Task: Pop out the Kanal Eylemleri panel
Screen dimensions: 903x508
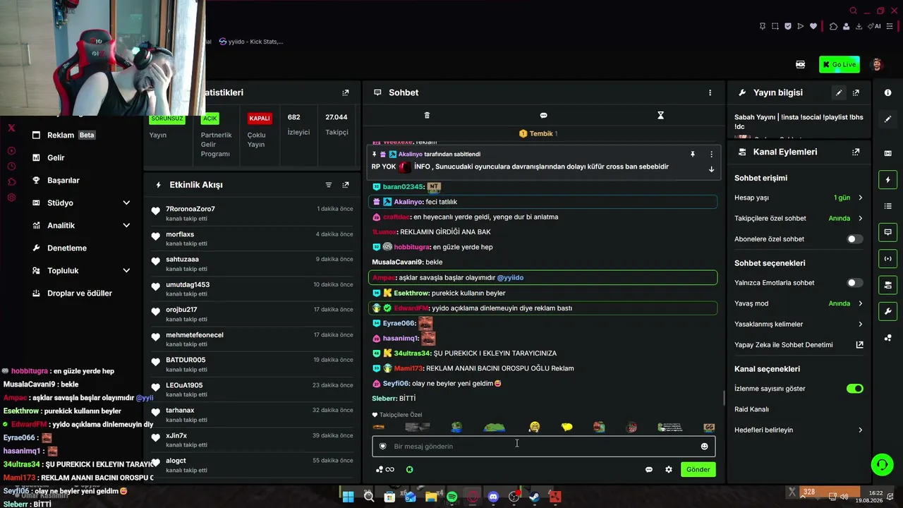Action: (856, 152)
